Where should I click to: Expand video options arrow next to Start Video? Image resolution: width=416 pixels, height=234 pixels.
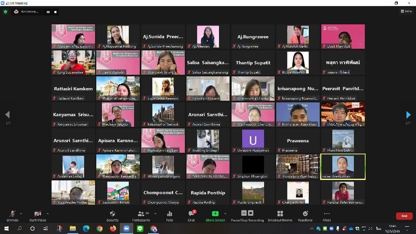click(47, 213)
